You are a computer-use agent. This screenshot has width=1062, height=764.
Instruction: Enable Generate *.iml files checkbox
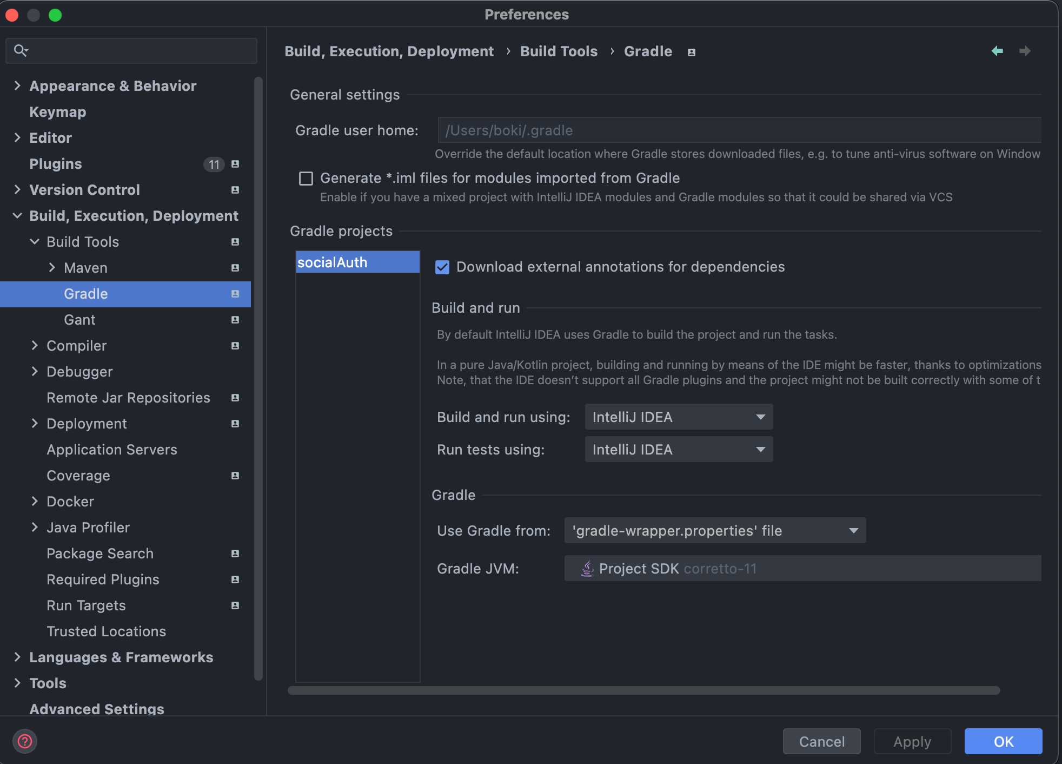point(306,179)
